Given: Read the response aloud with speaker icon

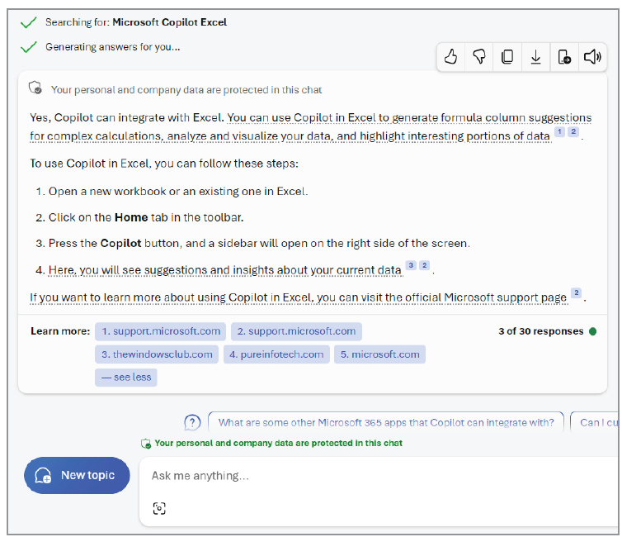Looking at the screenshot, I should point(591,57).
